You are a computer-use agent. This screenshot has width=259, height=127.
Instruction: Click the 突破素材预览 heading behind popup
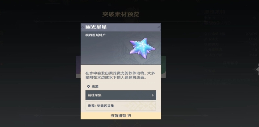tap(121, 14)
